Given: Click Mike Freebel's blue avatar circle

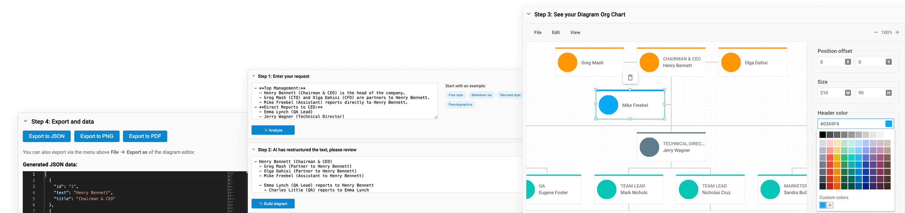Looking at the screenshot, I should coord(608,105).
